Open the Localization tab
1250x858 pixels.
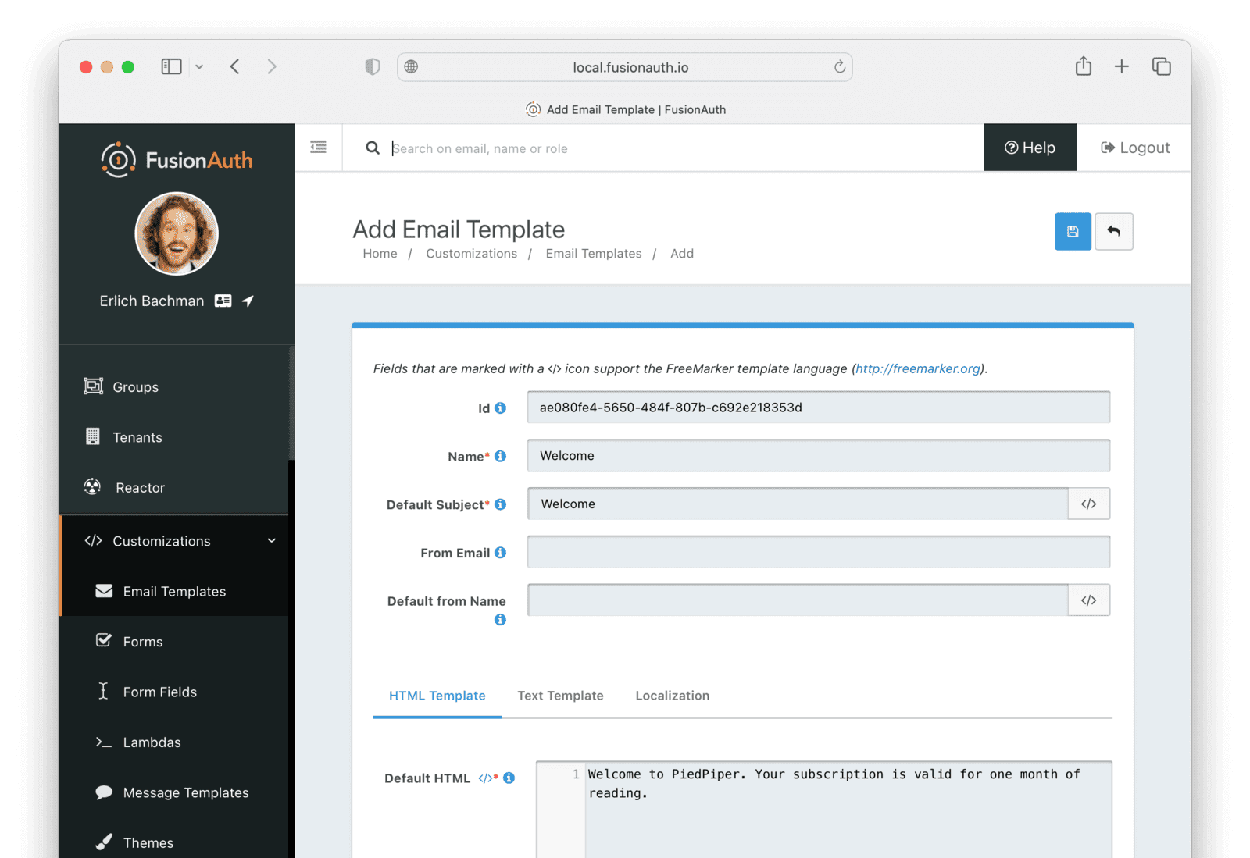[672, 696]
